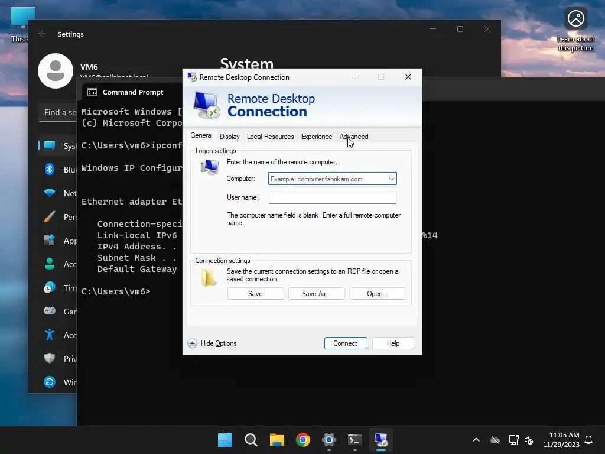The image size is (605, 454).
Task: Switch to the Display tab
Action: point(230,137)
